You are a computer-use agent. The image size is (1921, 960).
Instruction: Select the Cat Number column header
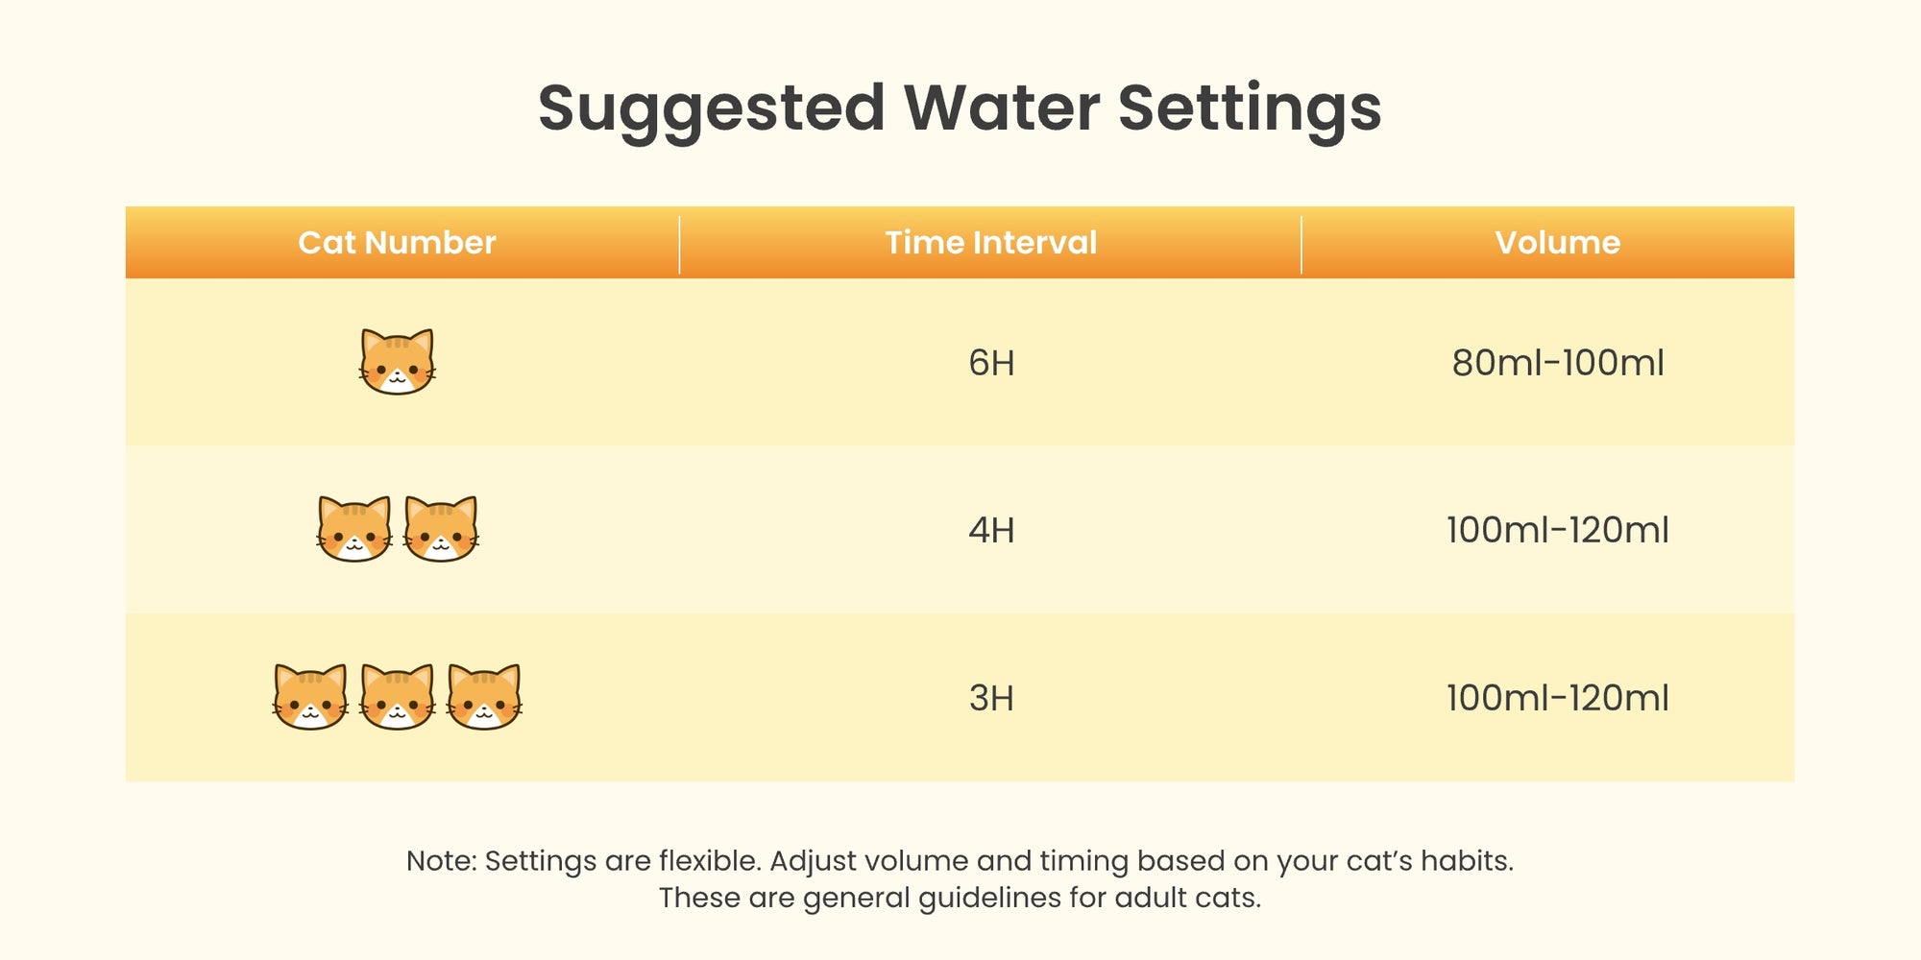click(x=397, y=243)
